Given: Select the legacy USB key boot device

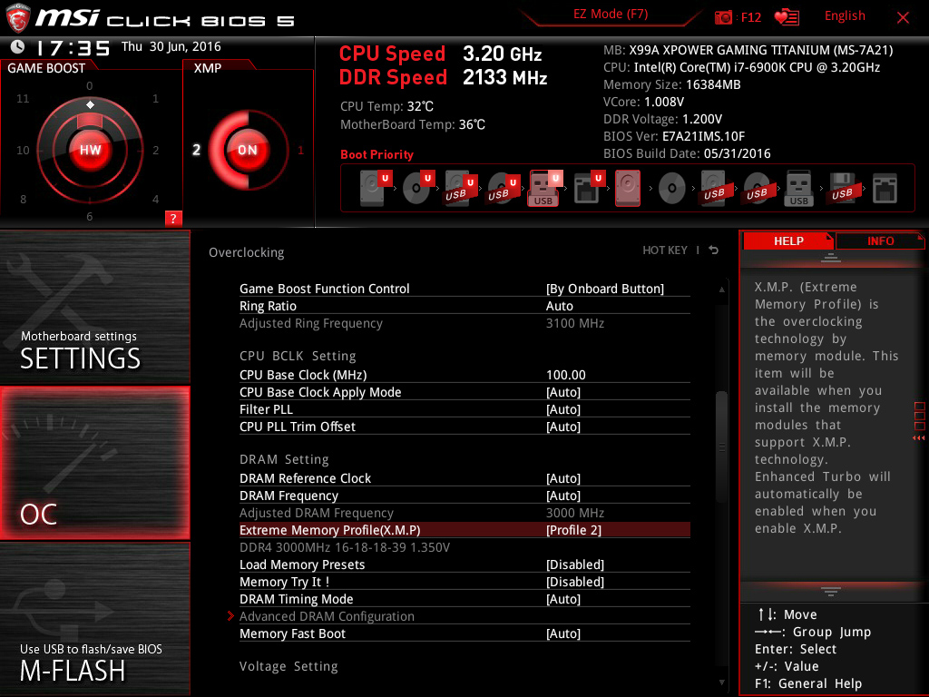Looking at the screenshot, I should (799, 189).
